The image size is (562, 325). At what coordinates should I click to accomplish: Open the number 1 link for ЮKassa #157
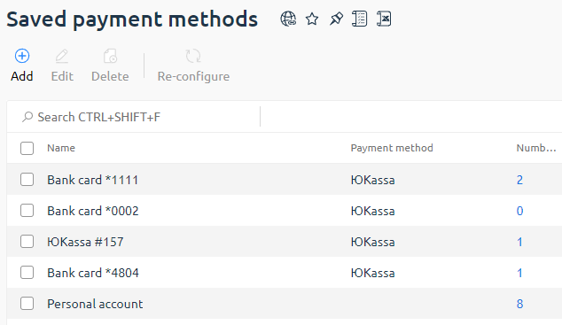point(519,242)
